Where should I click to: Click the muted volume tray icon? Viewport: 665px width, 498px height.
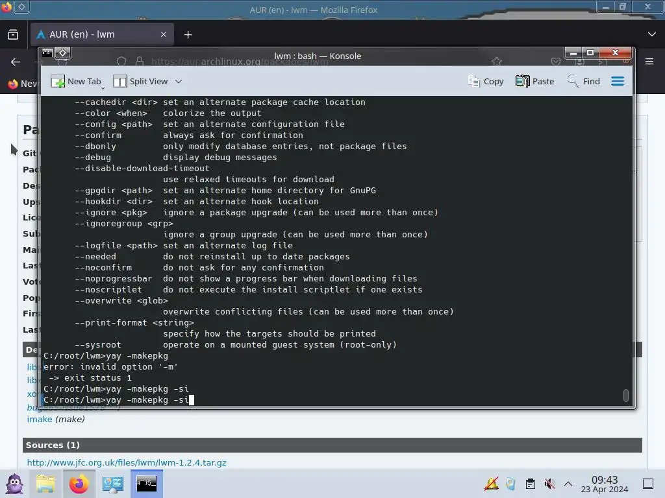pos(549,484)
